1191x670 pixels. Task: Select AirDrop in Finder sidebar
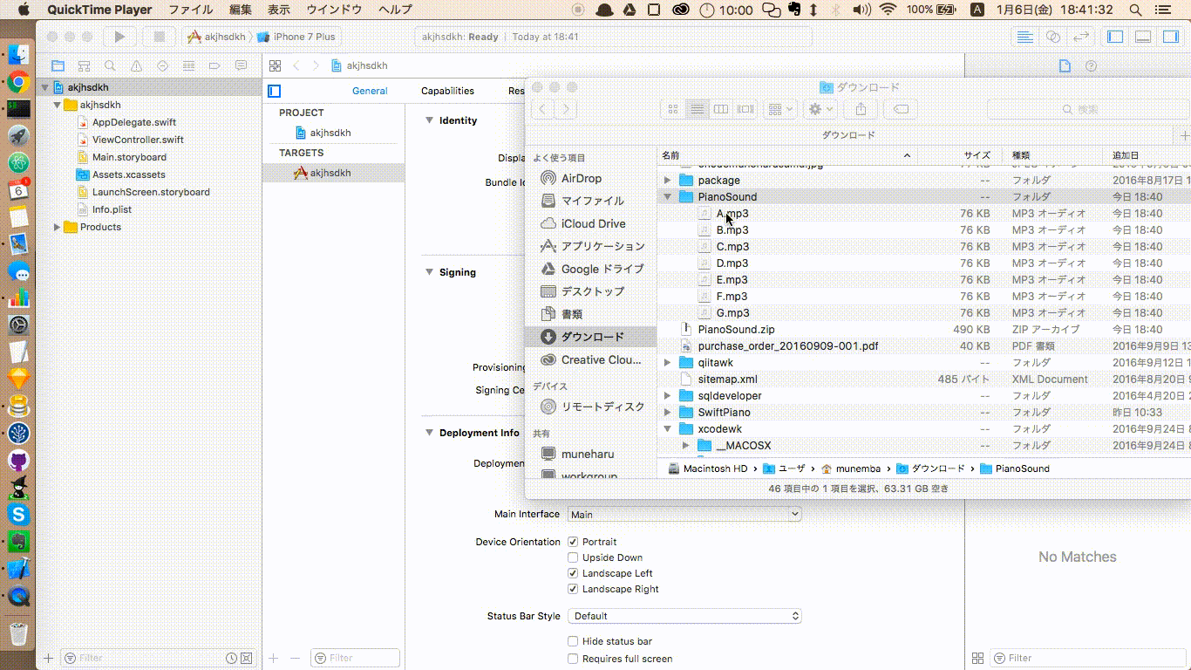click(x=581, y=178)
